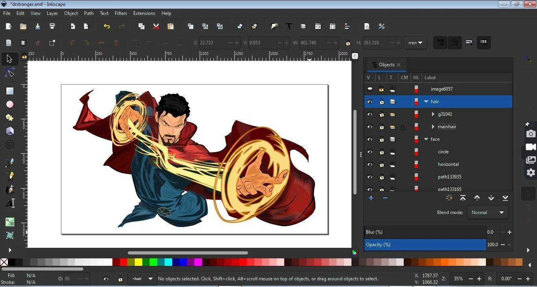This screenshot has width=537, height=287.
Task: Lower the selection to bottom in Objects panel
Action: pyautogui.click(x=505, y=198)
